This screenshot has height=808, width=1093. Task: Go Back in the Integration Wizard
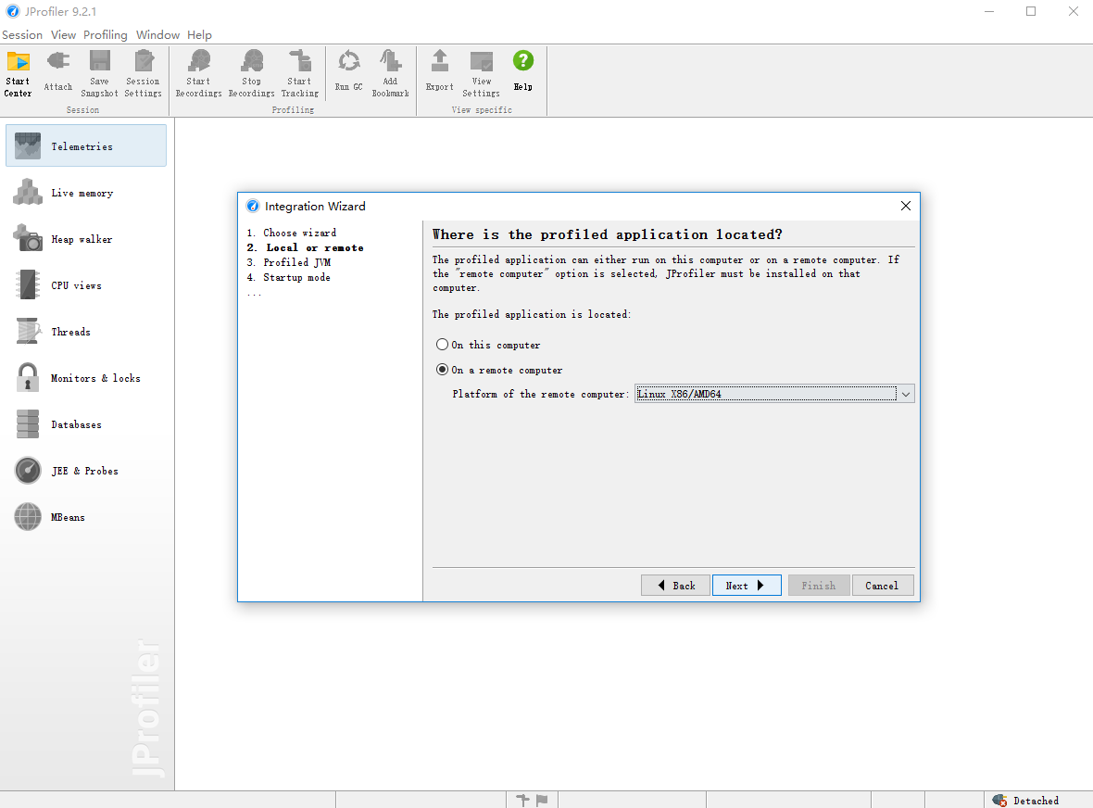pyautogui.click(x=675, y=586)
